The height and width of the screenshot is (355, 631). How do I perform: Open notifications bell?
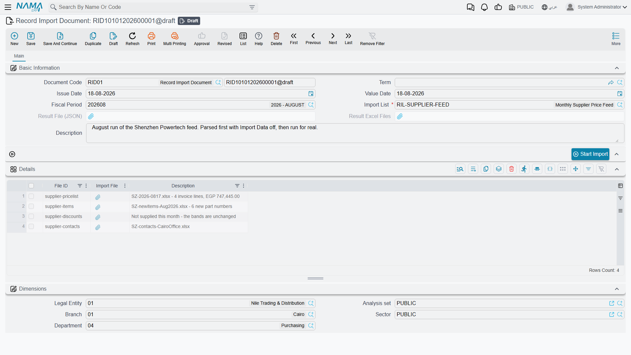point(484,7)
